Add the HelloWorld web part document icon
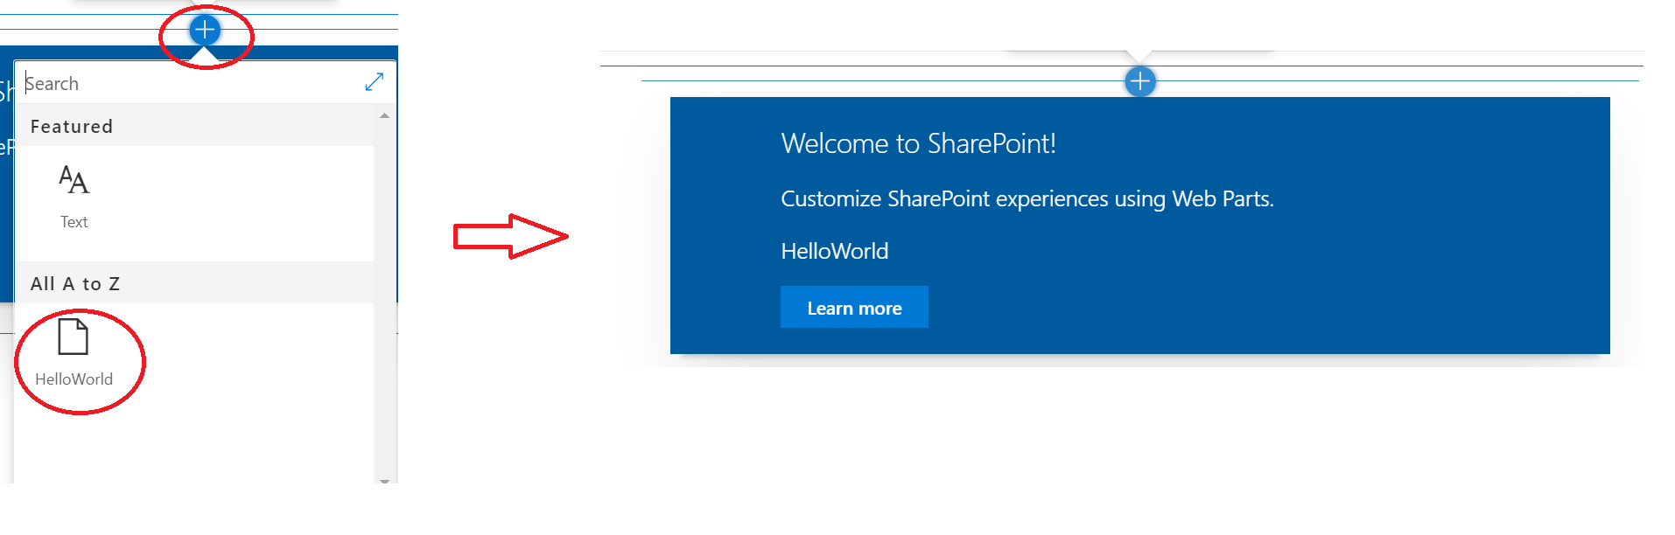 pyautogui.click(x=74, y=337)
